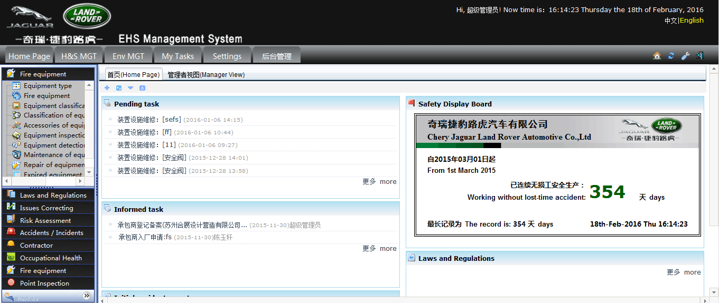
Task: Open the wrench settings icon
Action: 685,56
